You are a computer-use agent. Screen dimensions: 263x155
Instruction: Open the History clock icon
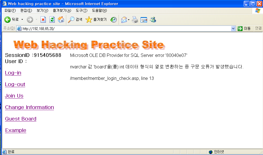pos(113,20)
